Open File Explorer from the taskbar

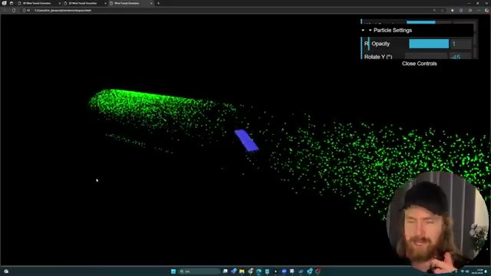click(x=242, y=271)
